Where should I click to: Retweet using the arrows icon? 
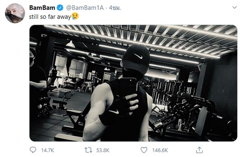[x=88, y=150]
